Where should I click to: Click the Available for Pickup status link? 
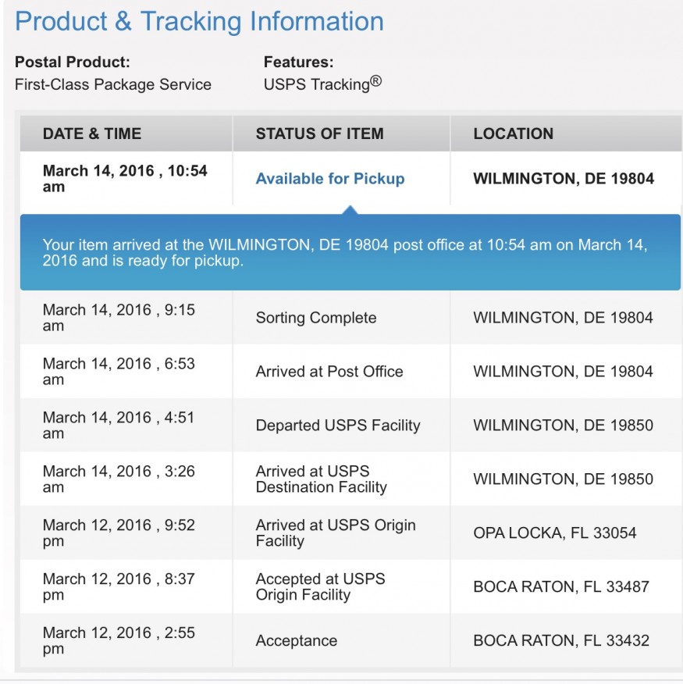coord(329,178)
